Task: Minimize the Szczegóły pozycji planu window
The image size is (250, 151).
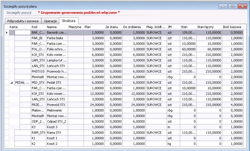Action: (223, 6)
